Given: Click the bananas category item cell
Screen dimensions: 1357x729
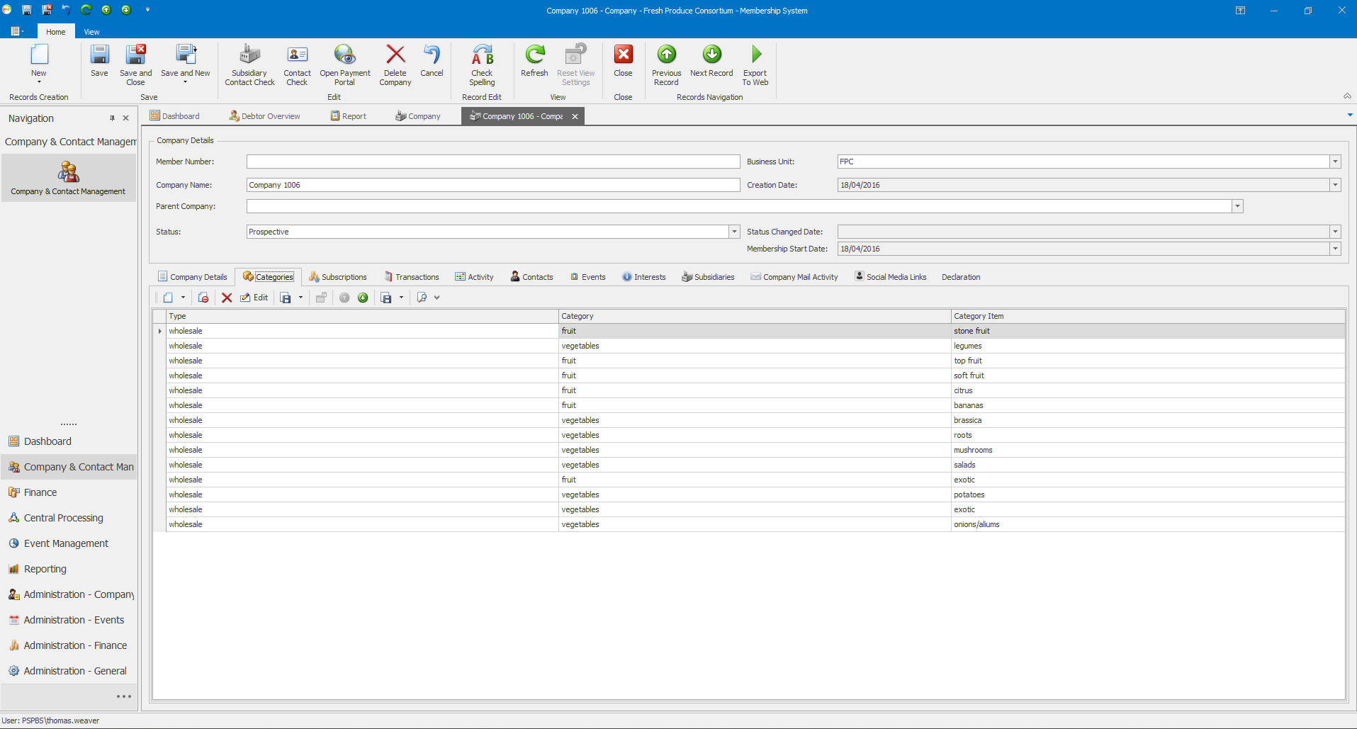Looking at the screenshot, I should tap(1148, 405).
